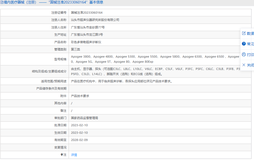Click the 型号规格 label
Screen dimensions: 254x160
(x=60, y=59)
